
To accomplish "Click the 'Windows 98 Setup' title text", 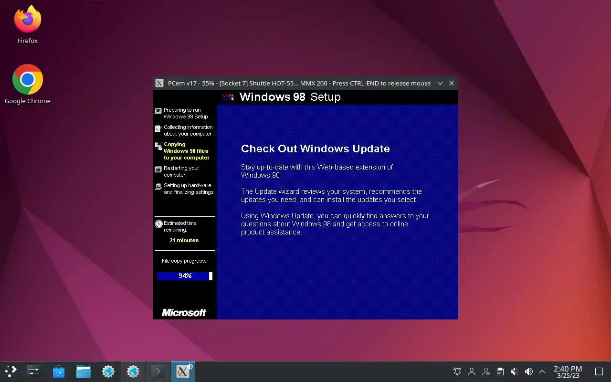I will click(290, 97).
